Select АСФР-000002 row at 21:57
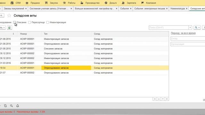Image resolution: width=205 pixels, height=115 pixels. [84, 73]
